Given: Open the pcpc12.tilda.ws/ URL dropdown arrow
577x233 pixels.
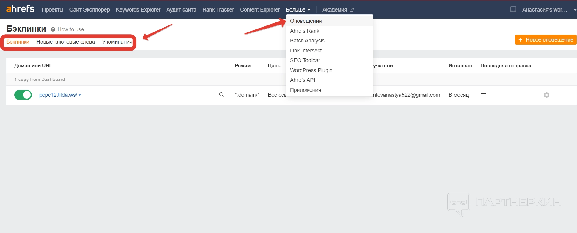Looking at the screenshot, I should click(80, 95).
